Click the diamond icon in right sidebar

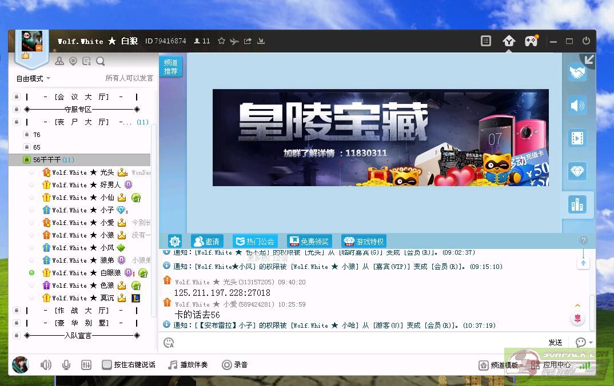(x=577, y=171)
